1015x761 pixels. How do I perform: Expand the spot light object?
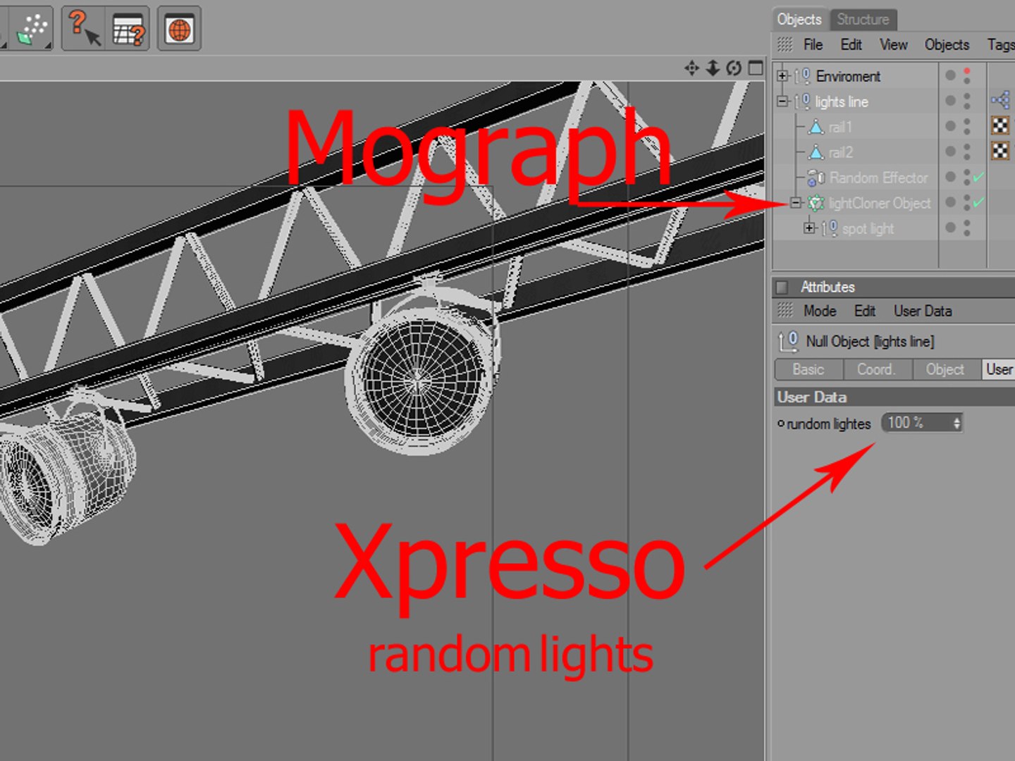[809, 228]
